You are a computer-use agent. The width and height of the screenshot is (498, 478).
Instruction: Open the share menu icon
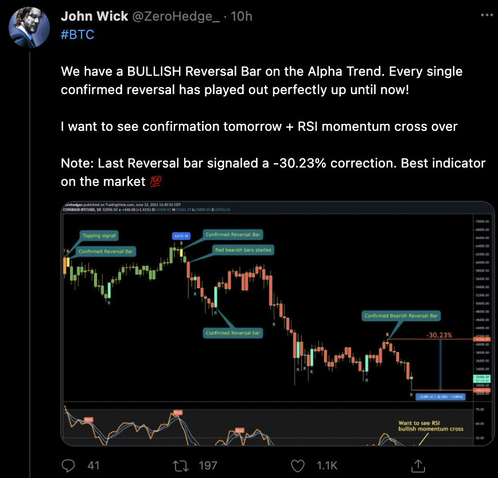418,465
